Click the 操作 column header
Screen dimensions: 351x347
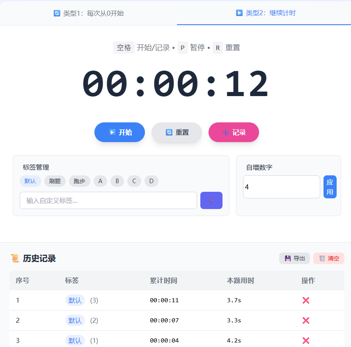click(308, 280)
